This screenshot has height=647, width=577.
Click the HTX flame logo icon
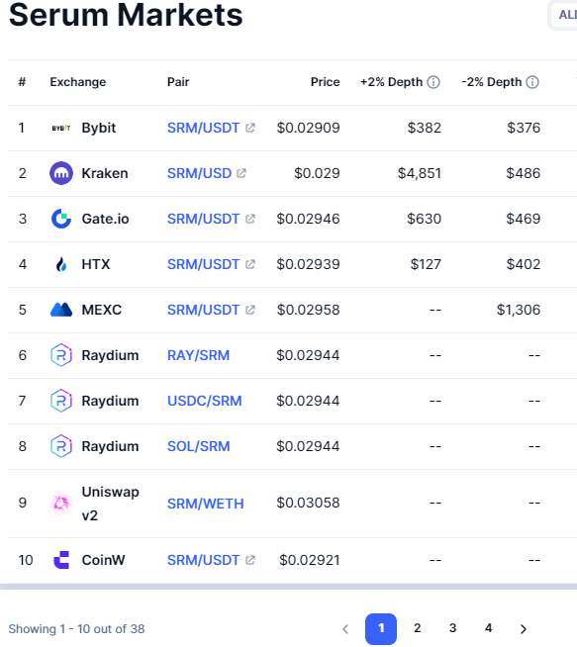[x=61, y=264]
